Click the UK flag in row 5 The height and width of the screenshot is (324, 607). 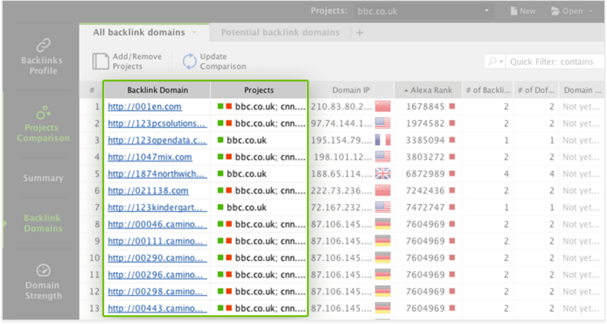[382, 174]
